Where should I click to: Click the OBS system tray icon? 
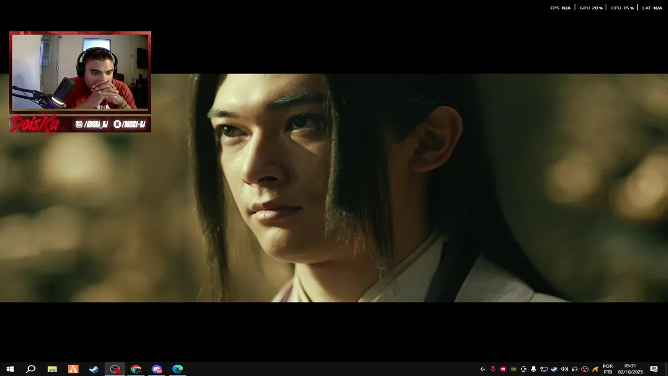pyautogui.click(x=585, y=369)
